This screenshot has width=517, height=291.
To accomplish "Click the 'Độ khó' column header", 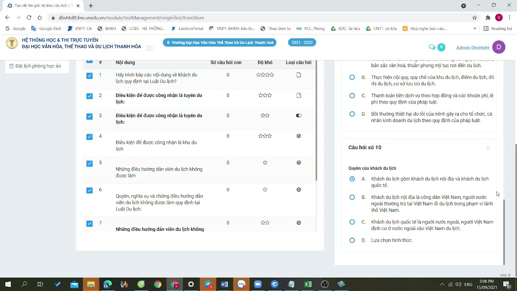I will [265, 62].
